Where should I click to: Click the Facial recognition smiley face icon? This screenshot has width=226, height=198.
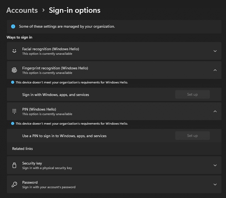tap(14, 51)
